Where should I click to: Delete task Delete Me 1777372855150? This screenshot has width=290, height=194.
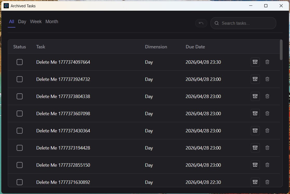[267, 165]
